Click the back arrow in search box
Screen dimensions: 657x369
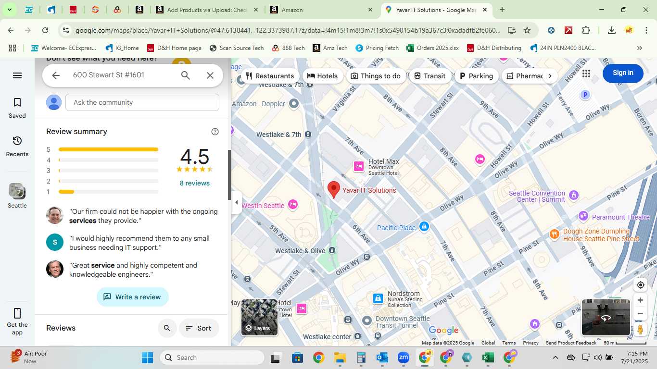click(56, 75)
